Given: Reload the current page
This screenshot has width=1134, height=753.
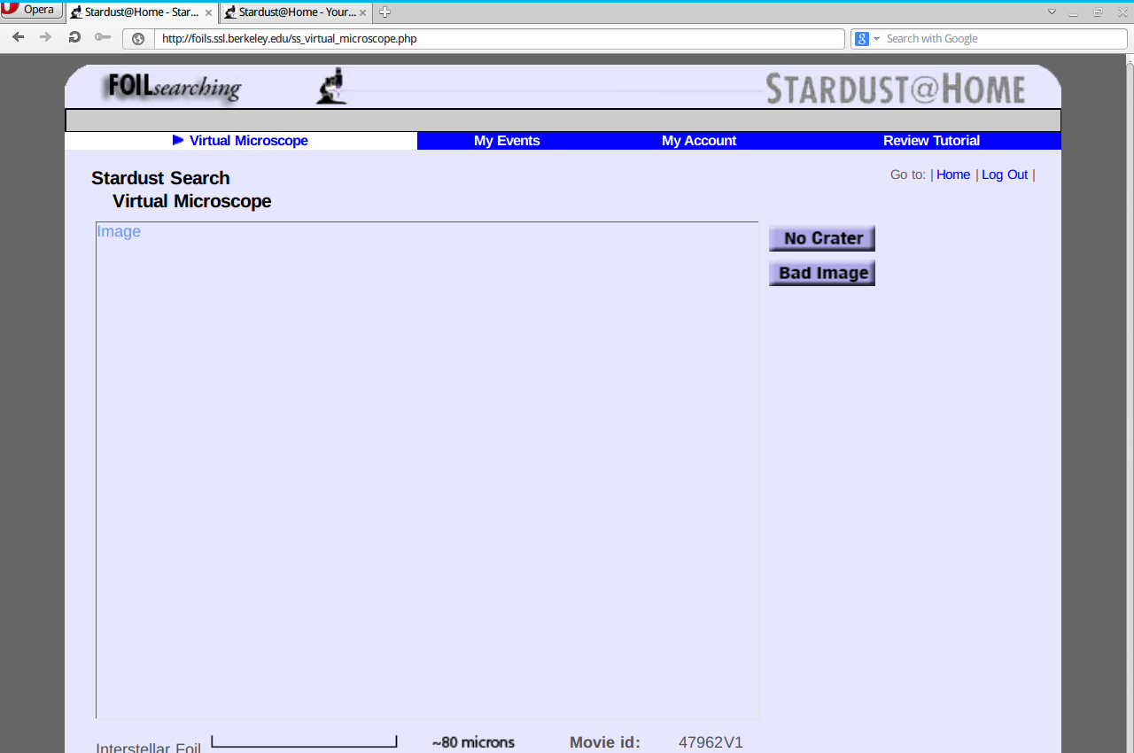Looking at the screenshot, I should click(x=74, y=37).
